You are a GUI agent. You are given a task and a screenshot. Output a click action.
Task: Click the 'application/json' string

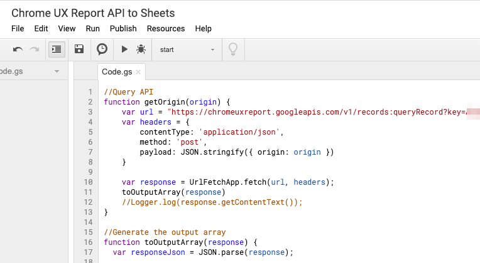pos(239,132)
